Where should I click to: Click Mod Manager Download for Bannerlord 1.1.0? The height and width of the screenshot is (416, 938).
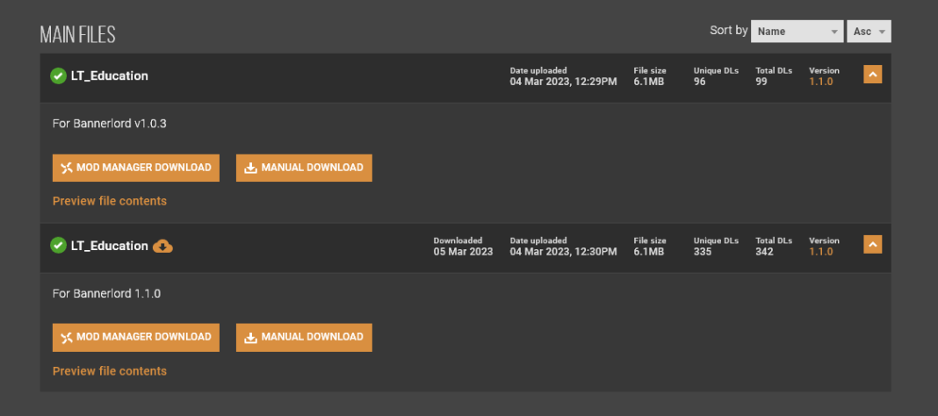[136, 338]
